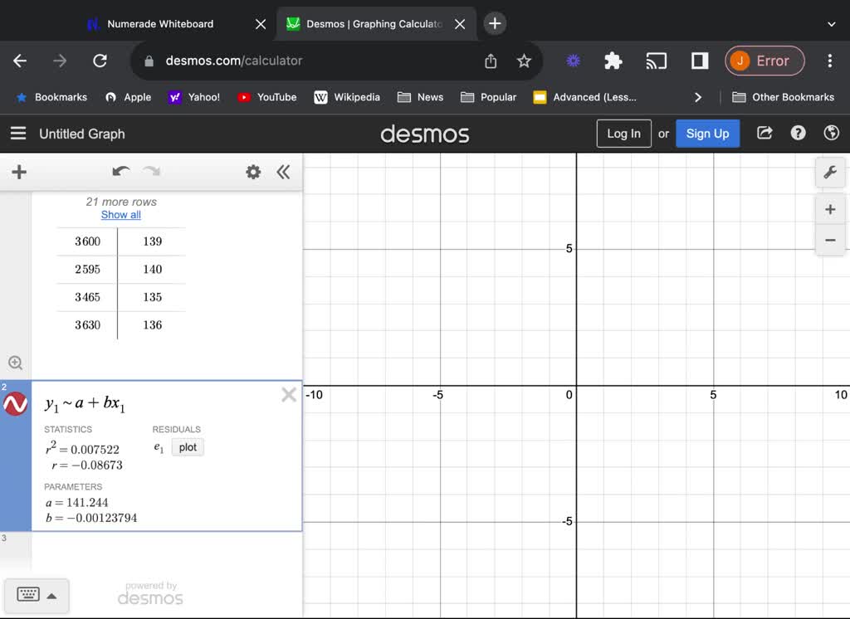Click the share graph icon
Image resolution: width=850 pixels, height=619 pixels.
pyautogui.click(x=765, y=134)
